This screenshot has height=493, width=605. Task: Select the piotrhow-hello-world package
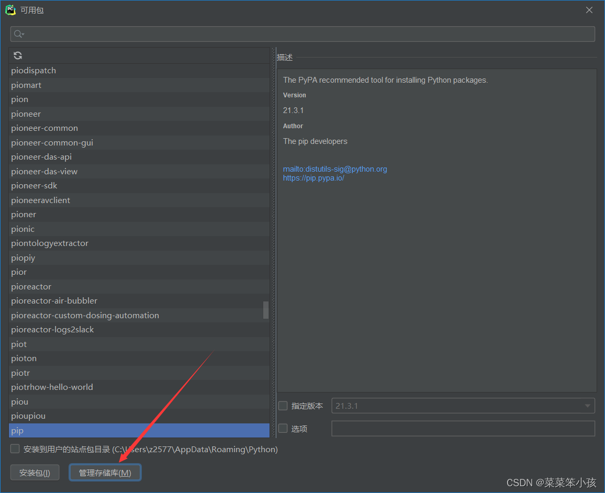tap(139, 387)
